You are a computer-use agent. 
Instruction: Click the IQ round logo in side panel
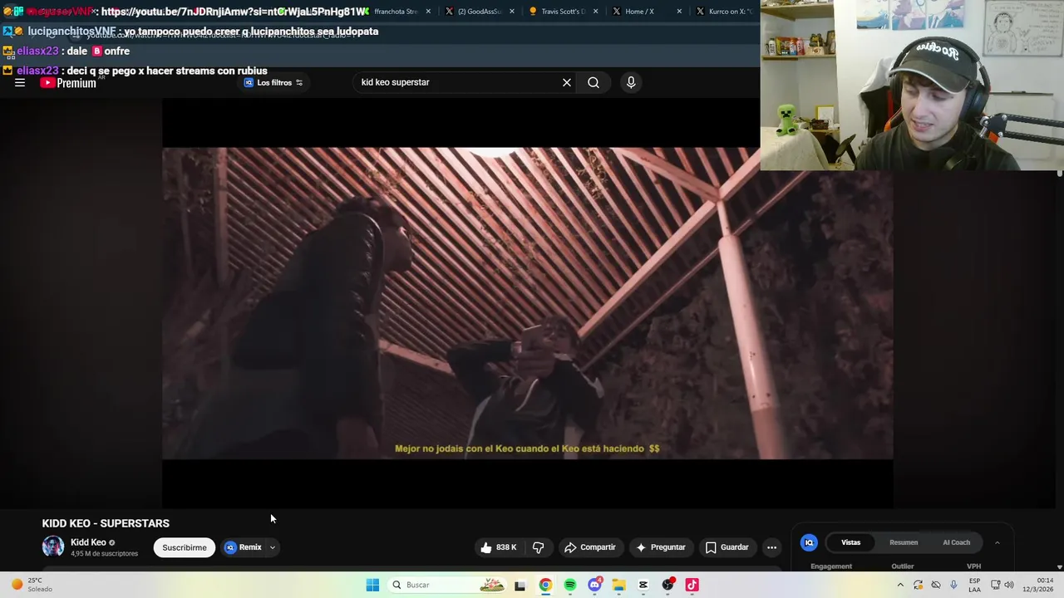pyautogui.click(x=809, y=542)
